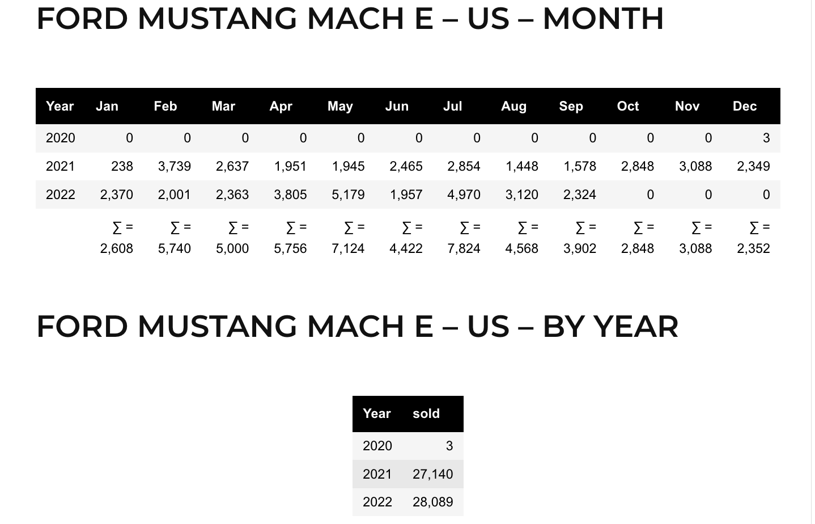Viewport: 815px width, 524px height.
Task: Click the Year column header in monthly table
Action: 60,106
